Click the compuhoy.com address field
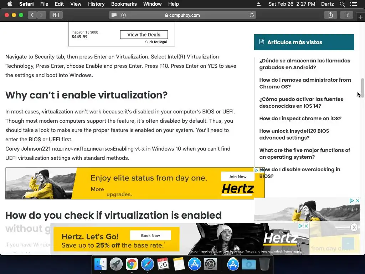The image size is (365, 274). 182,15
